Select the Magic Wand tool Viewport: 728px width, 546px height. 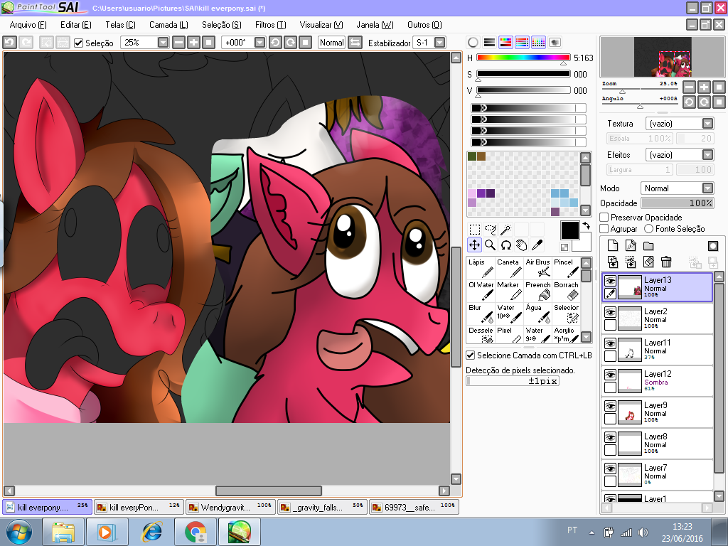point(505,230)
